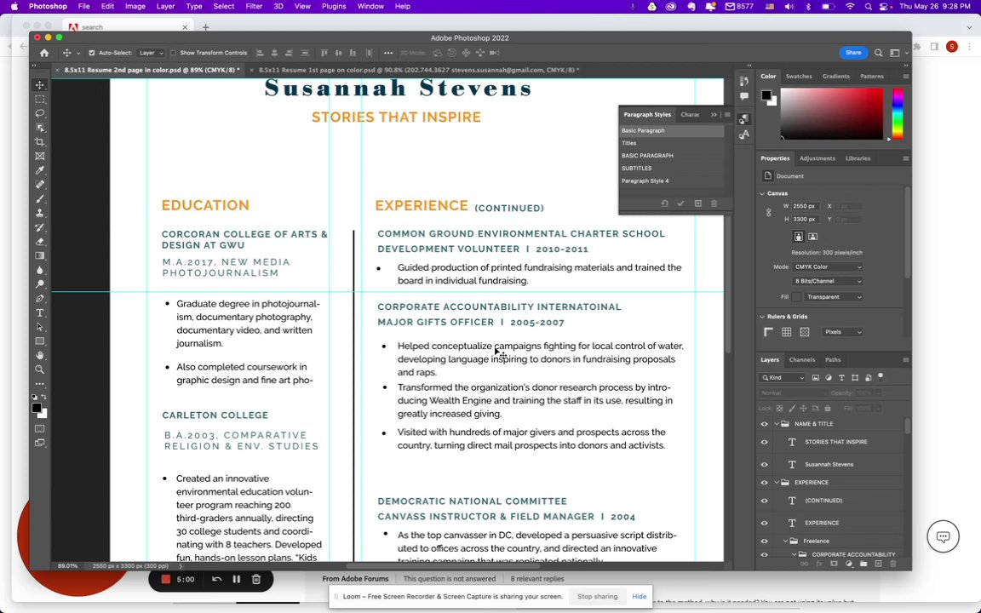Screen dimensions: 981x613
Task: Click Stop sharing in Loom bar
Action: click(597, 596)
